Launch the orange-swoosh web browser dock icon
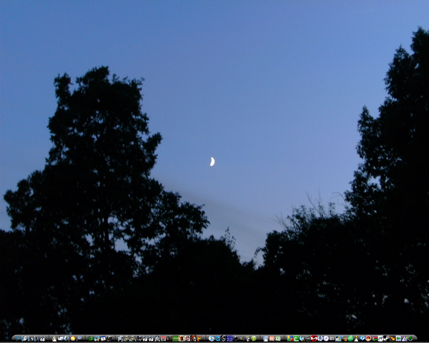429x343 pixels. pyautogui.click(x=54, y=338)
